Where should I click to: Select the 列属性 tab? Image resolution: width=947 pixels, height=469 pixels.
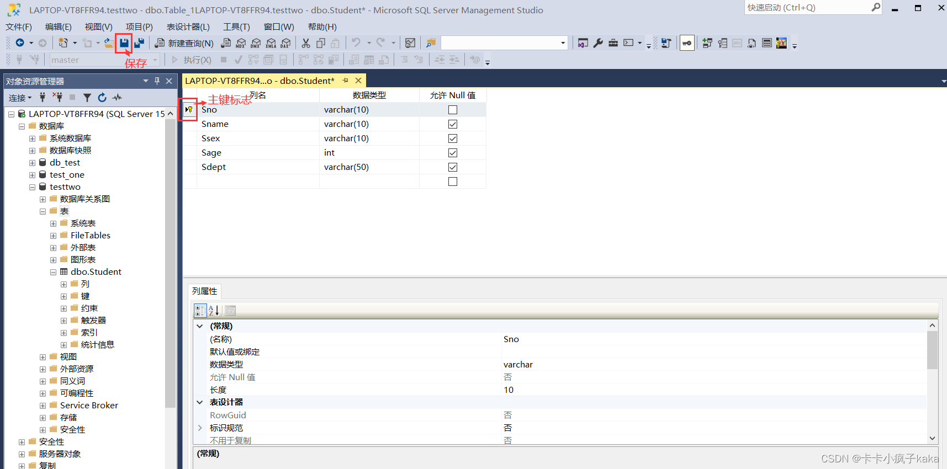204,291
